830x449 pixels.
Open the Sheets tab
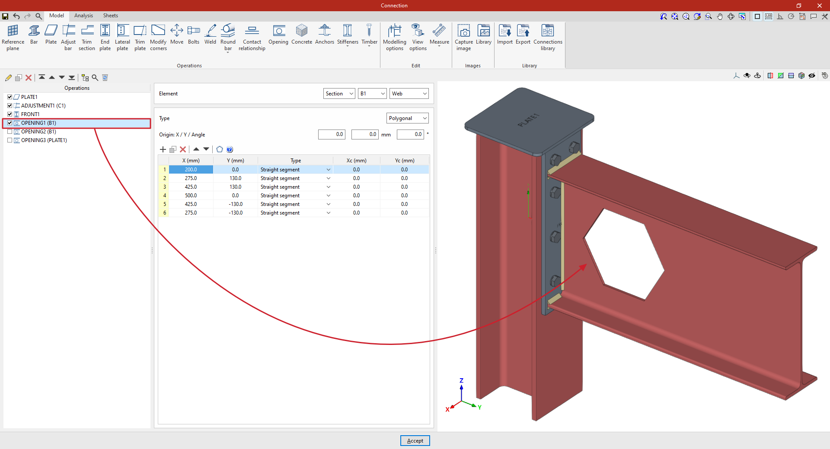coord(110,16)
